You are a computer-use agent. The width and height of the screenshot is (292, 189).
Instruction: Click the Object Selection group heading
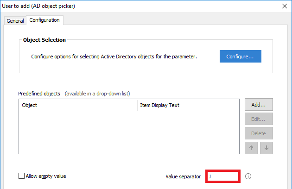coord(44,40)
